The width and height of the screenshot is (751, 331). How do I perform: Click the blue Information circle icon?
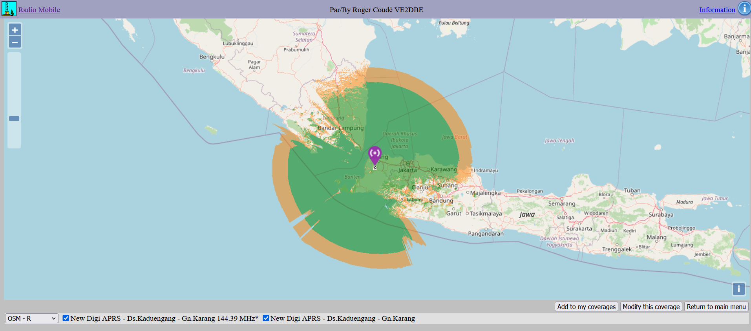pos(744,9)
